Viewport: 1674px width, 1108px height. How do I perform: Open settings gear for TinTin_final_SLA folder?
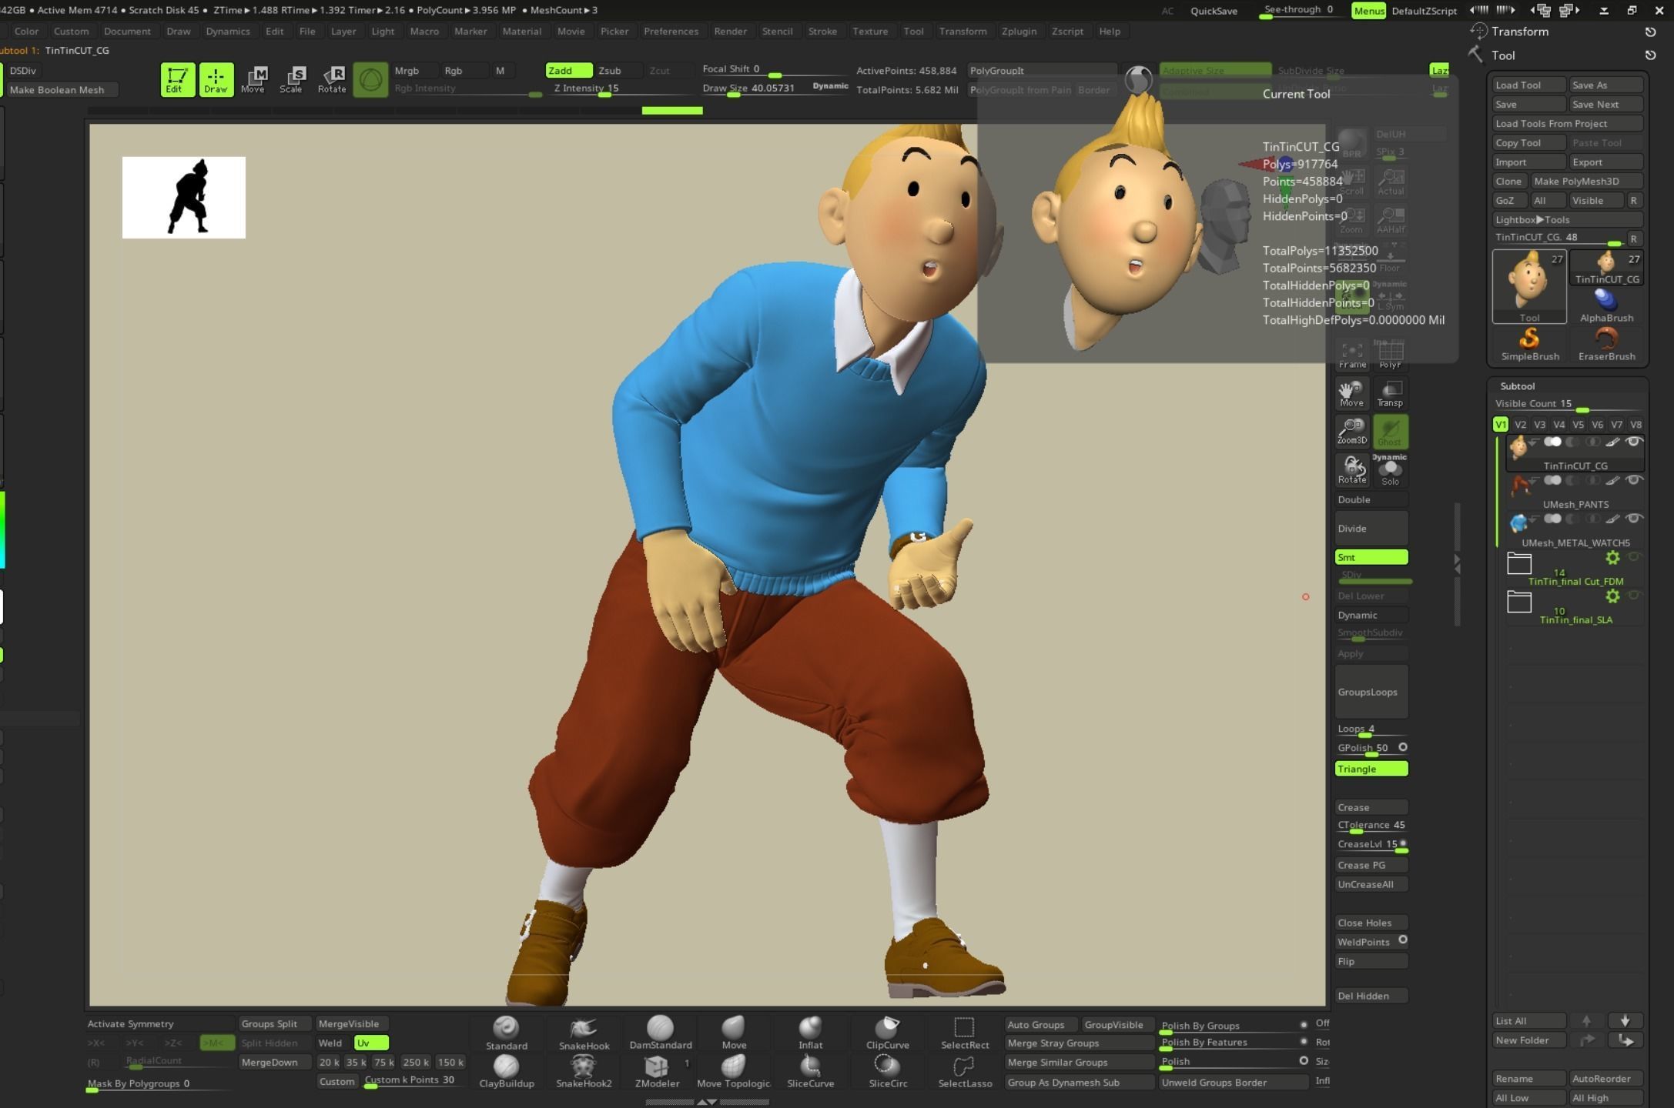coord(1612,596)
